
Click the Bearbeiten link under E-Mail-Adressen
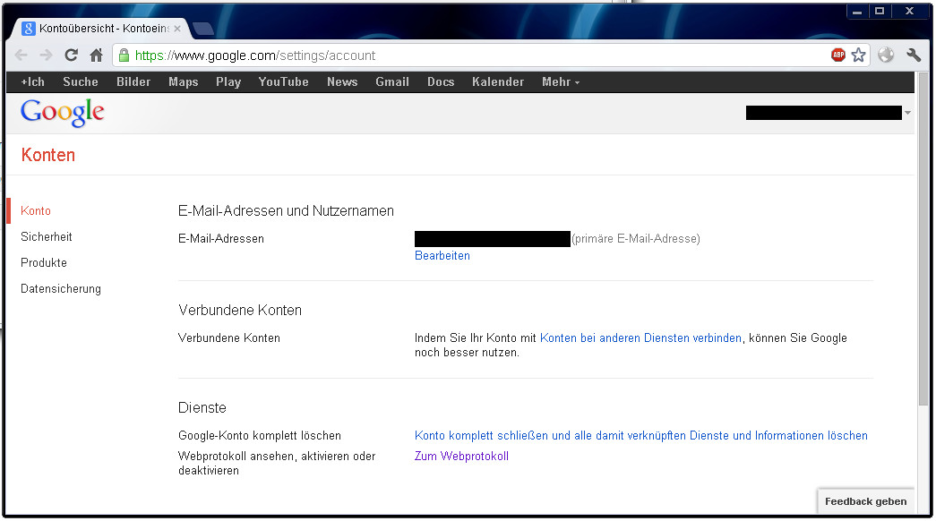coord(442,255)
